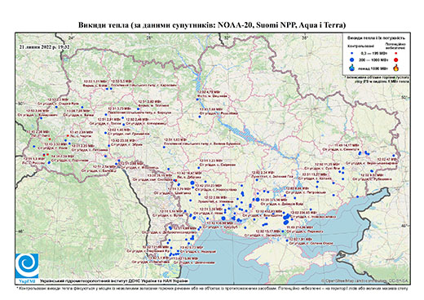The width and height of the screenshot is (424, 300).
Task: Click the institute name text beside the logo
Action: [x=114, y=280]
